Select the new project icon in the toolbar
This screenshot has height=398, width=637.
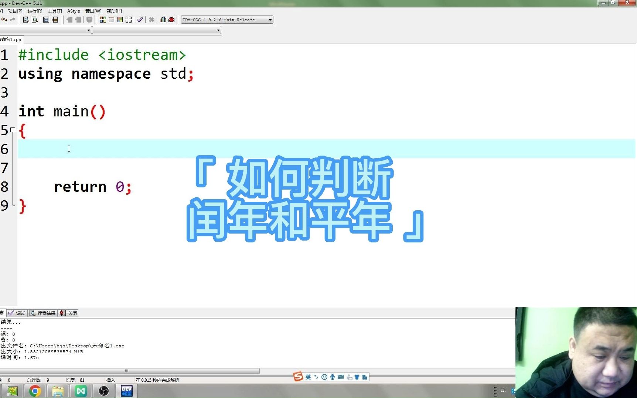coord(103,20)
